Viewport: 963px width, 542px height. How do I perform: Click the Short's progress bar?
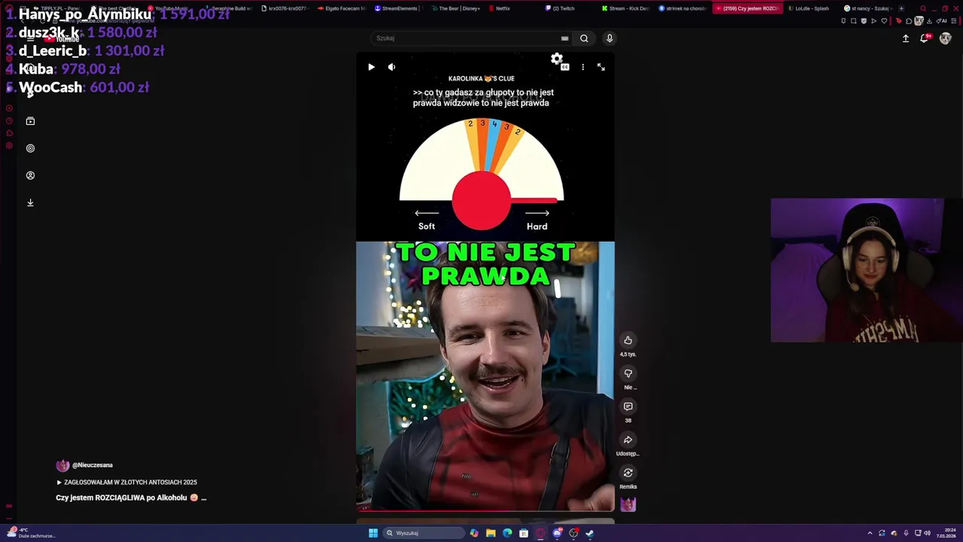(x=485, y=511)
